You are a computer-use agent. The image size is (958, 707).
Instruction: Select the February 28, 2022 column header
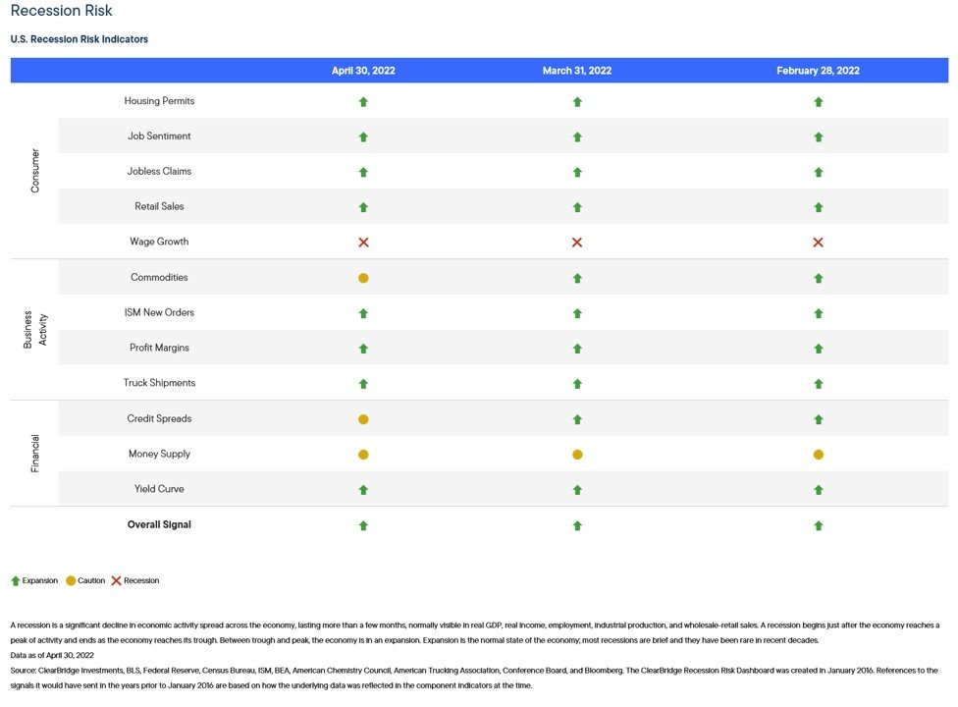818,71
